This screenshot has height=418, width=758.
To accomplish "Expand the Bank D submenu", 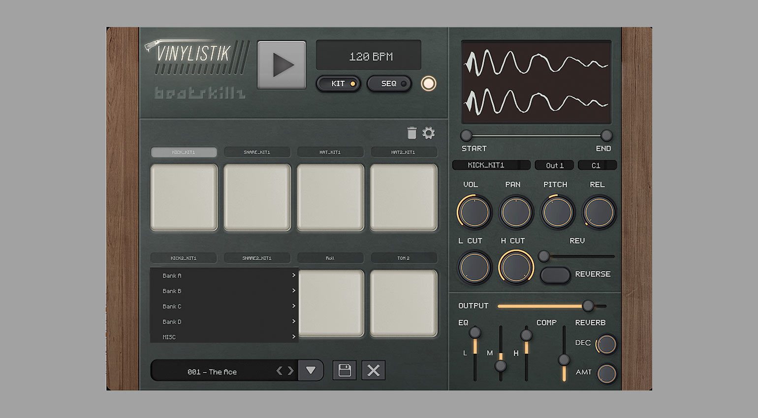I will pyautogui.click(x=224, y=322).
